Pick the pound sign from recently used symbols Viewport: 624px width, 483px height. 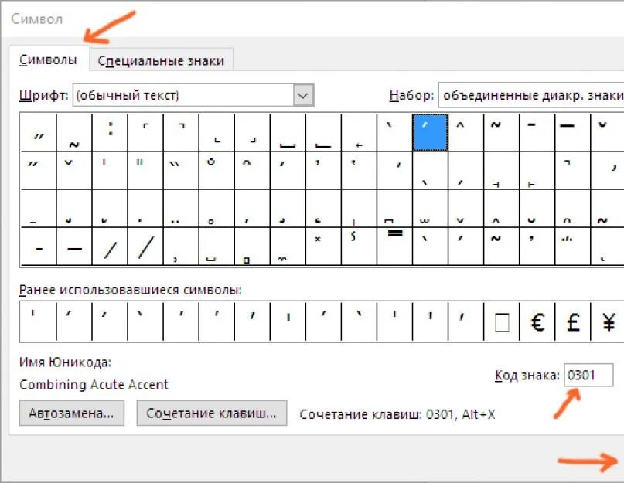pos(572,321)
